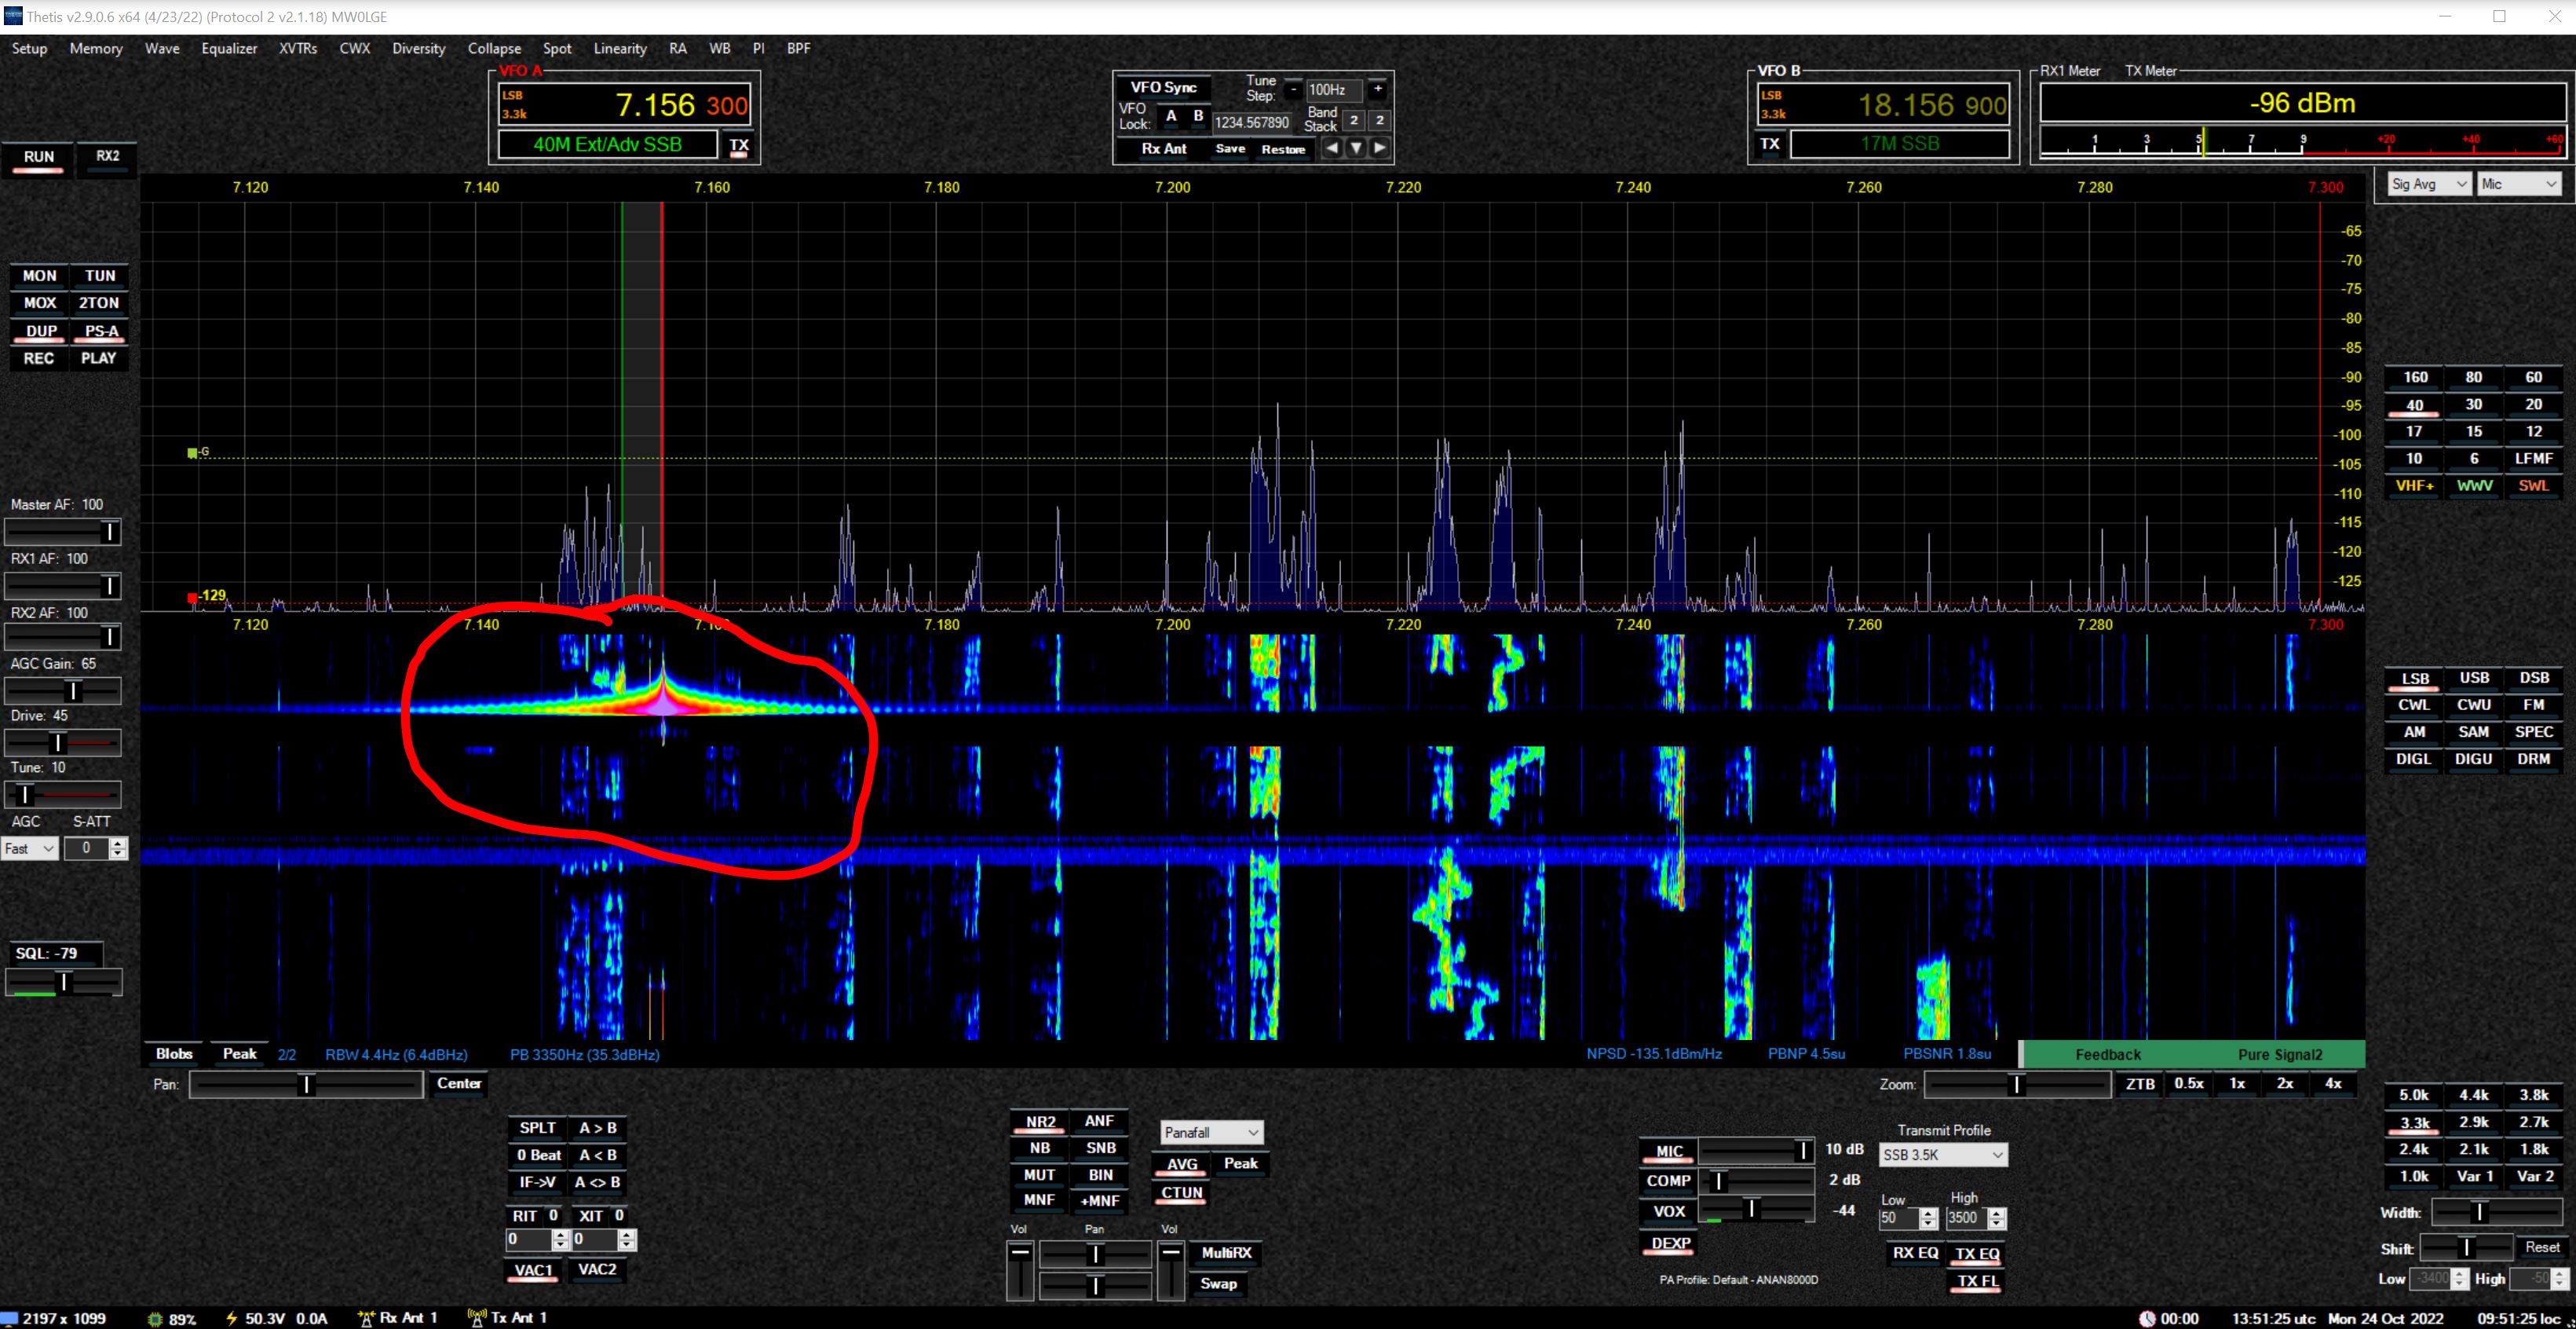Click the REC record button

39,358
